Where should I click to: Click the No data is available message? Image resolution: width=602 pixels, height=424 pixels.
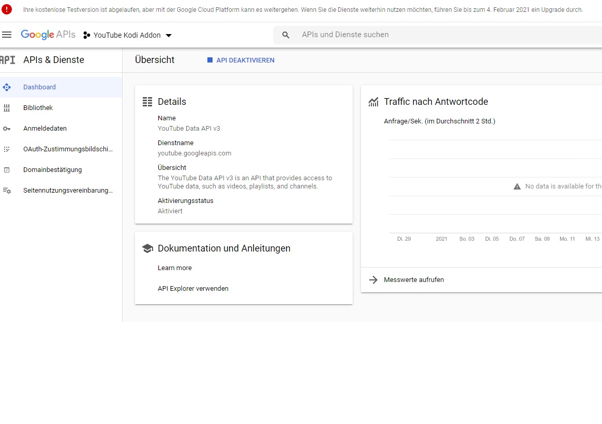(x=564, y=186)
